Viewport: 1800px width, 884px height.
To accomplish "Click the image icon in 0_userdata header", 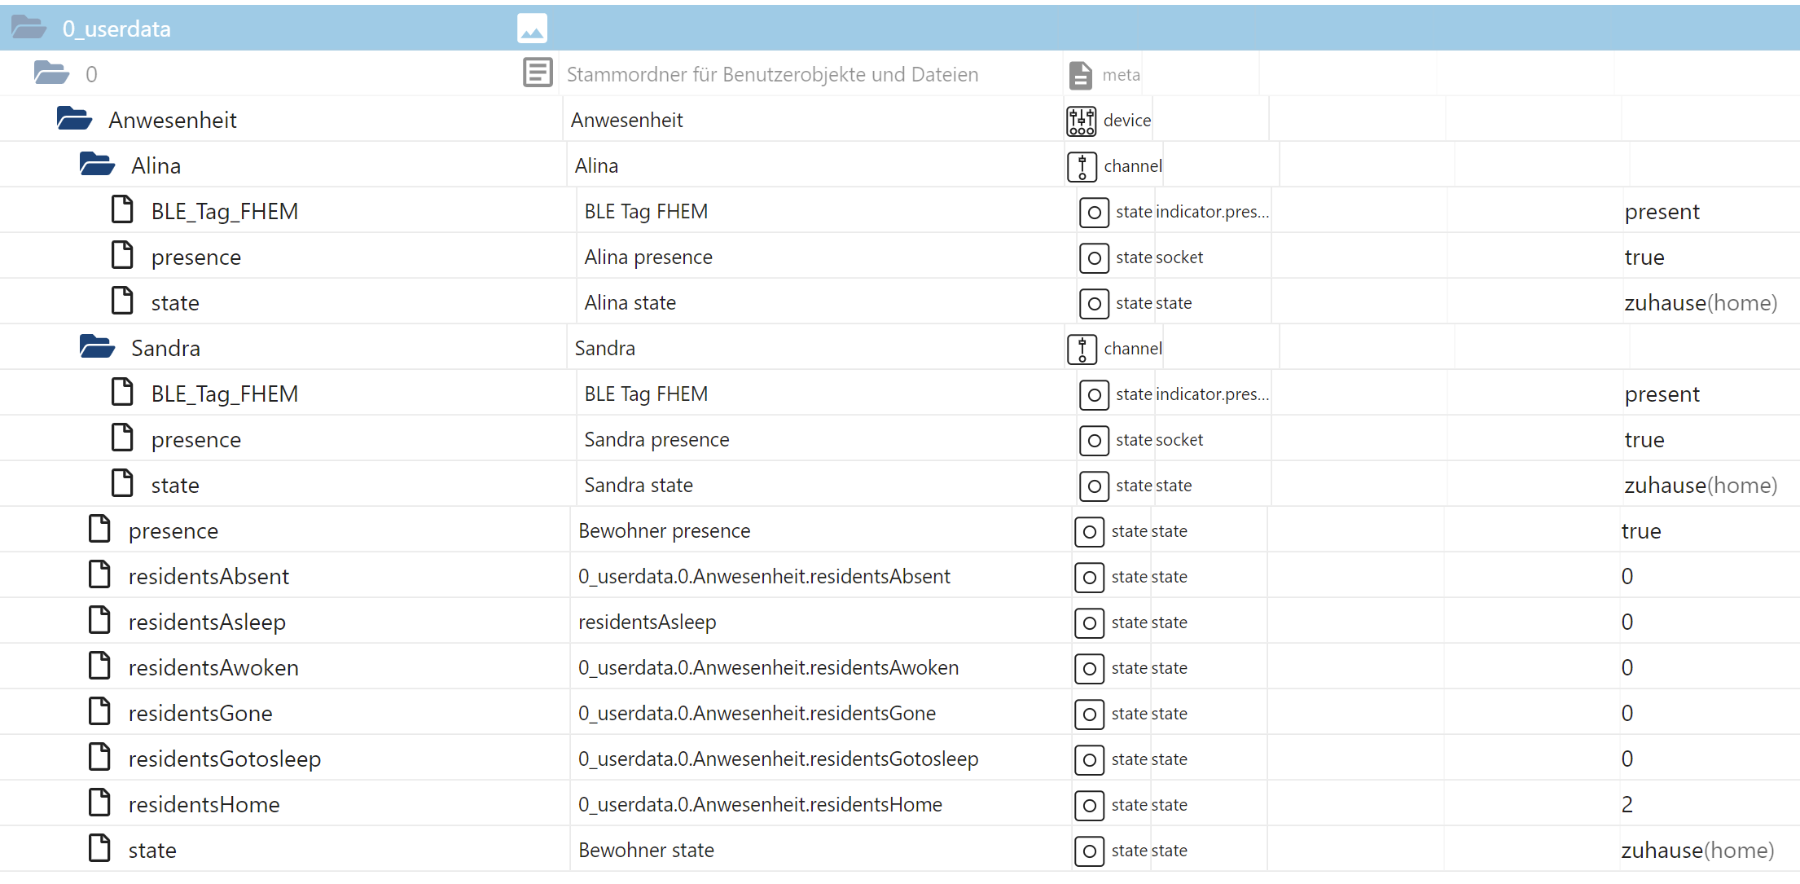I will pyautogui.click(x=532, y=29).
